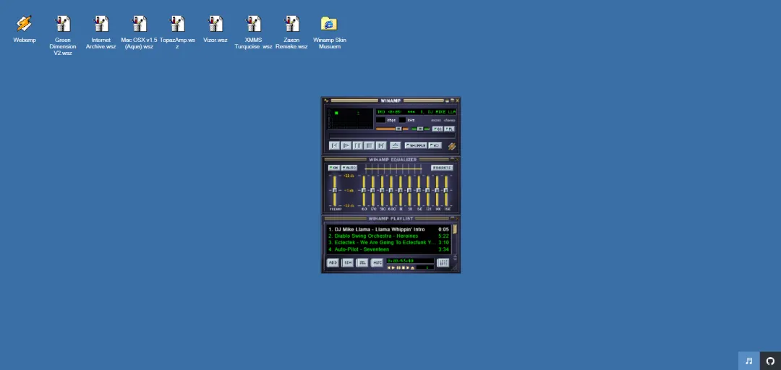Viewport: 781px width, 370px height.
Task: Select Internet Archive.wsz skin file
Action: (101, 33)
